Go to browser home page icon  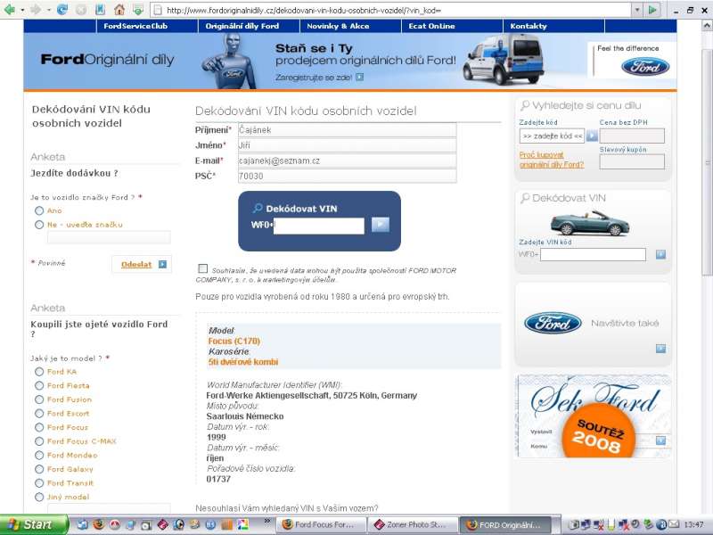(x=119, y=9)
